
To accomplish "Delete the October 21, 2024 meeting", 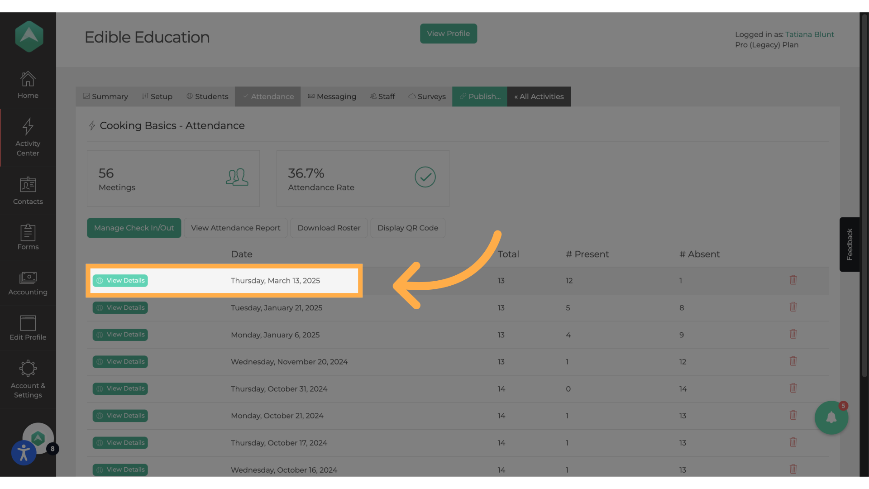I will 793,415.
